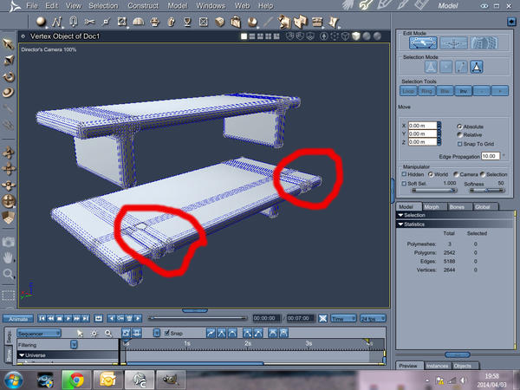The width and height of the screenshot is (520, 390).
Task: Click the Ring selection button
Action: pyautogui.click(x=426, y=90)
